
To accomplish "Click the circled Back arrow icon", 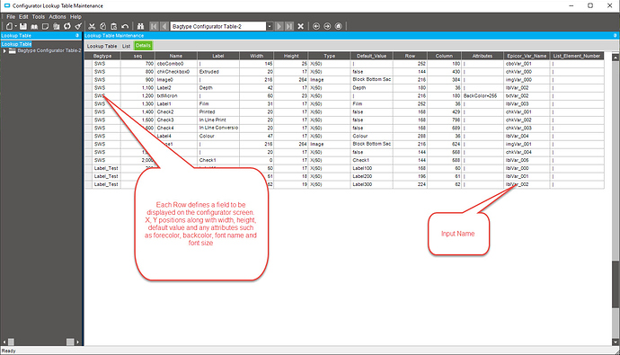I will click(316, 26).
